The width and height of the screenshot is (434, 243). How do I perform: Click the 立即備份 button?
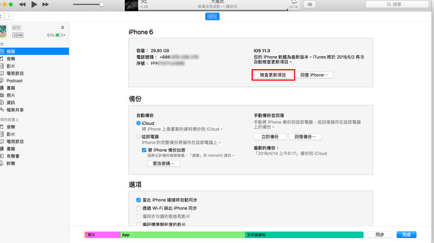point(270,137)
